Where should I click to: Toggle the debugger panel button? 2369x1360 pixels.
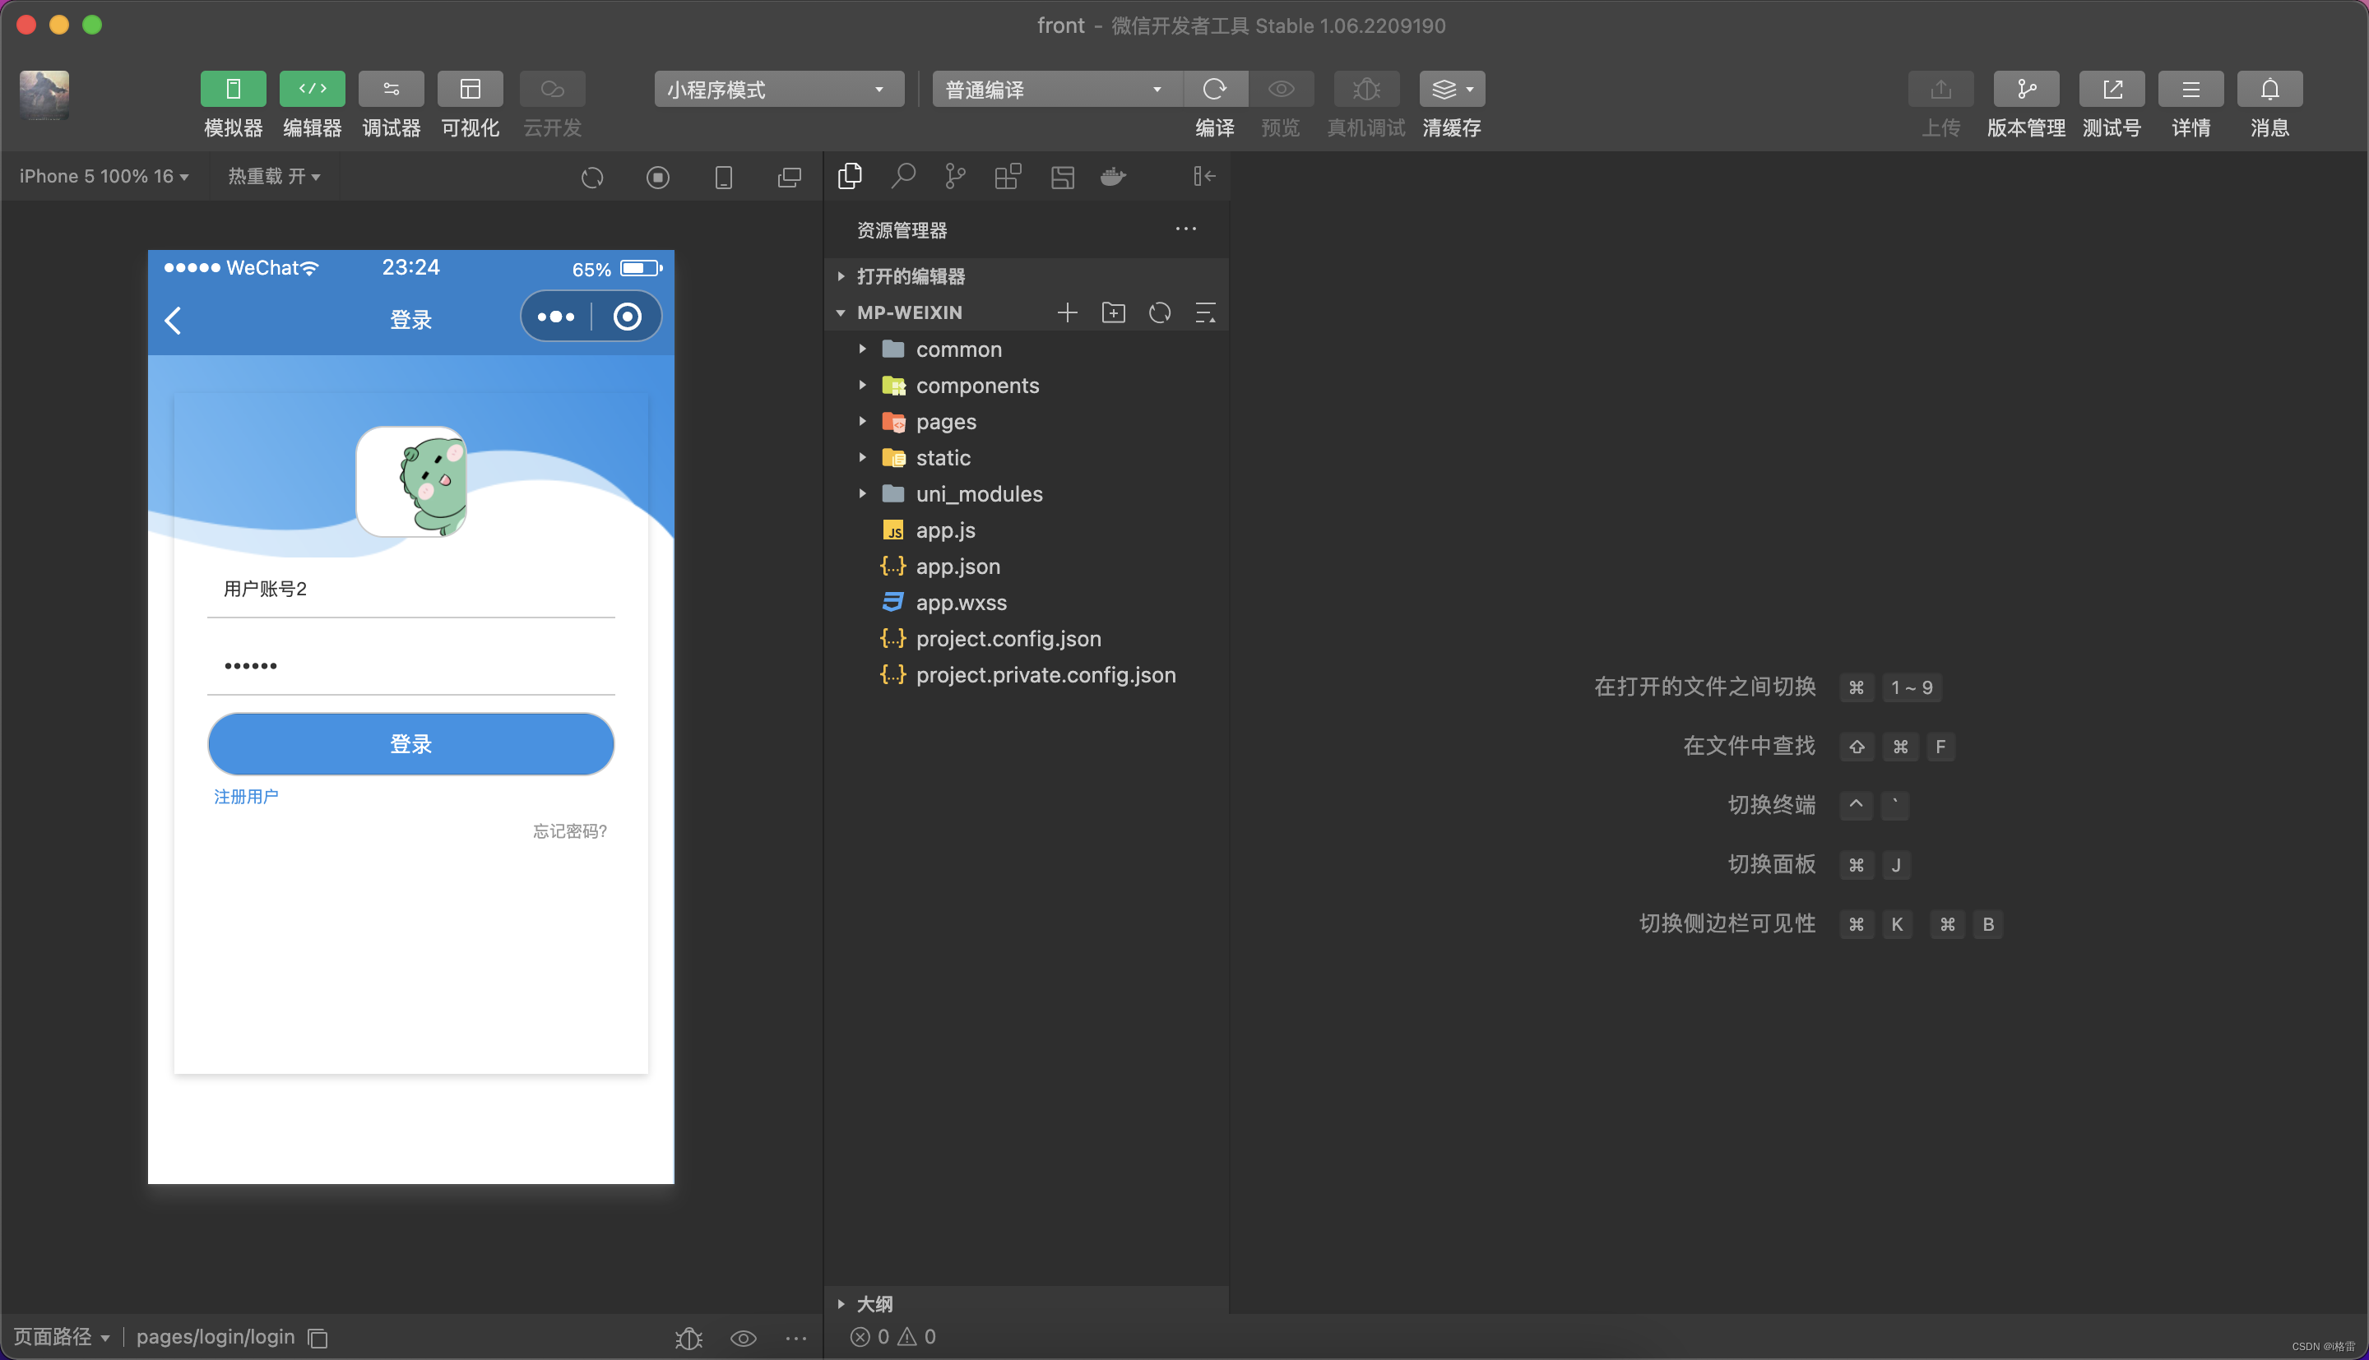pos(391,90)
